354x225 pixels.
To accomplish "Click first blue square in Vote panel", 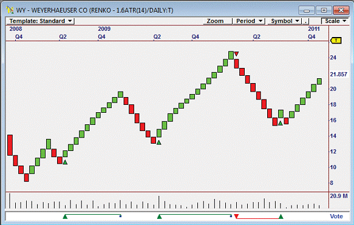I will [x=120, y=216].
